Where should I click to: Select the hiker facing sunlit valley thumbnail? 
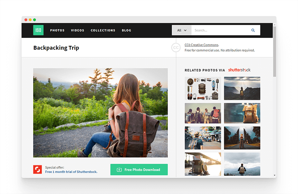point(242,88)
